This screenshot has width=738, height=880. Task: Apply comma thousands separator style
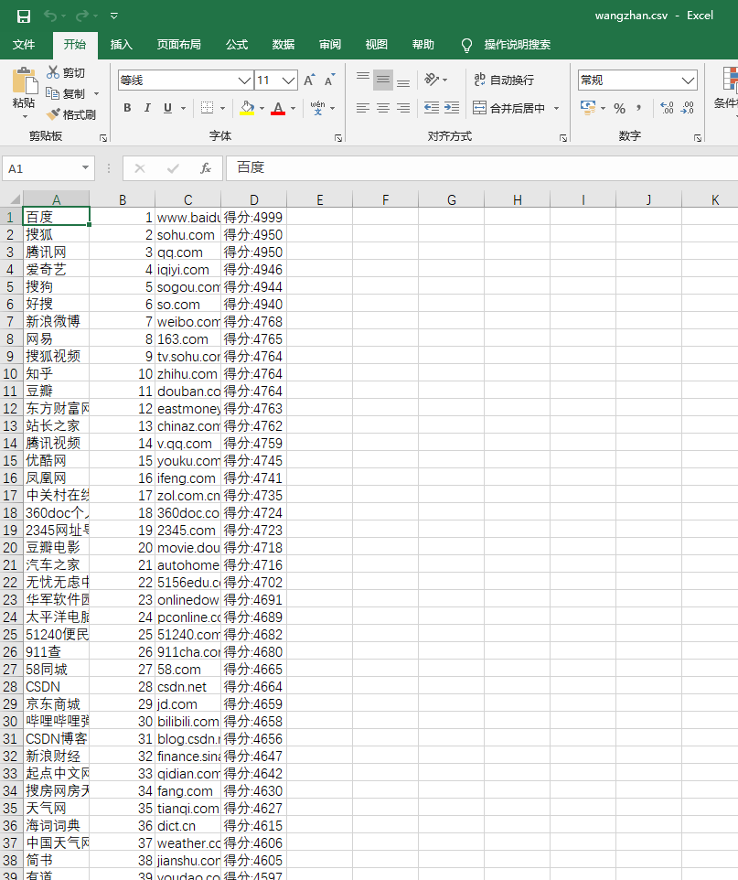click(x=639, y=108)
